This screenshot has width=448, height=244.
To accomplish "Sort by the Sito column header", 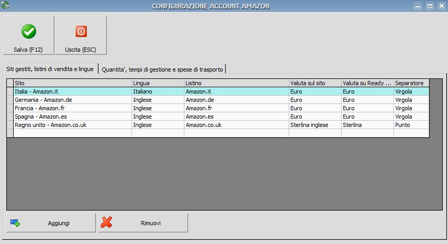I will [72, 83].
